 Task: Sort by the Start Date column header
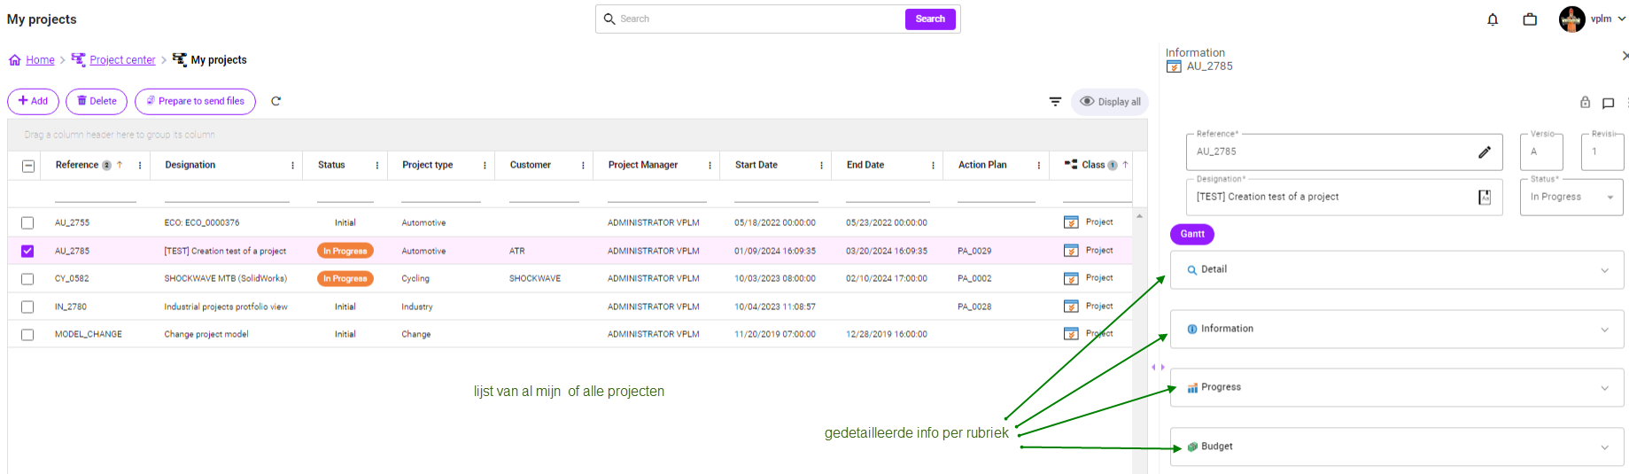pos(756,165)
